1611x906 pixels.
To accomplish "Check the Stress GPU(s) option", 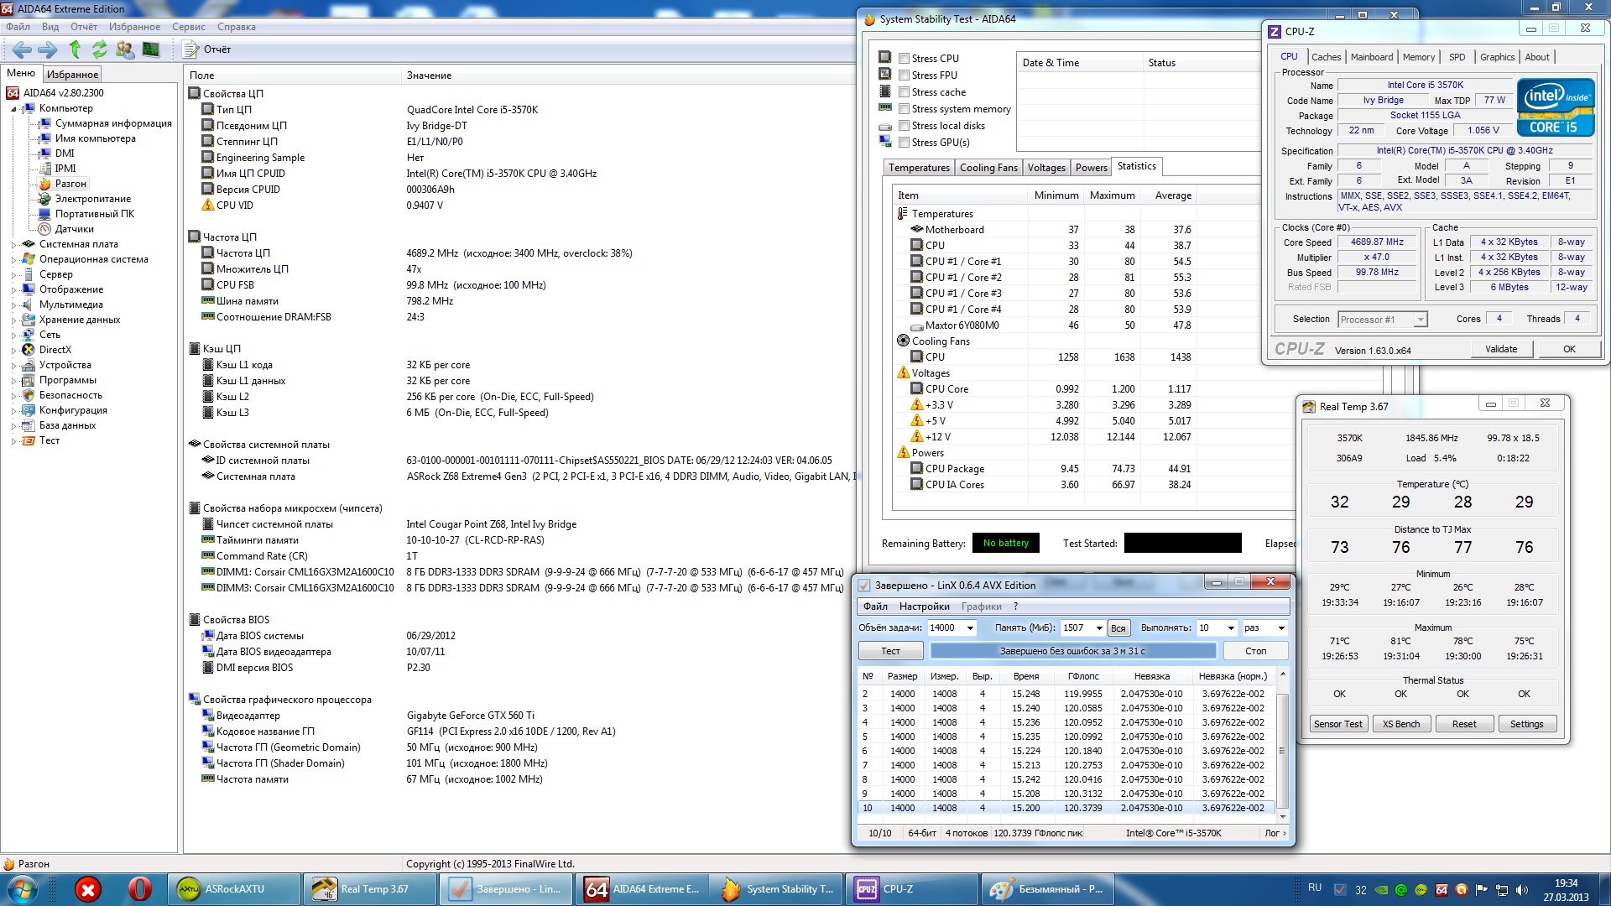I will (904, 143).
